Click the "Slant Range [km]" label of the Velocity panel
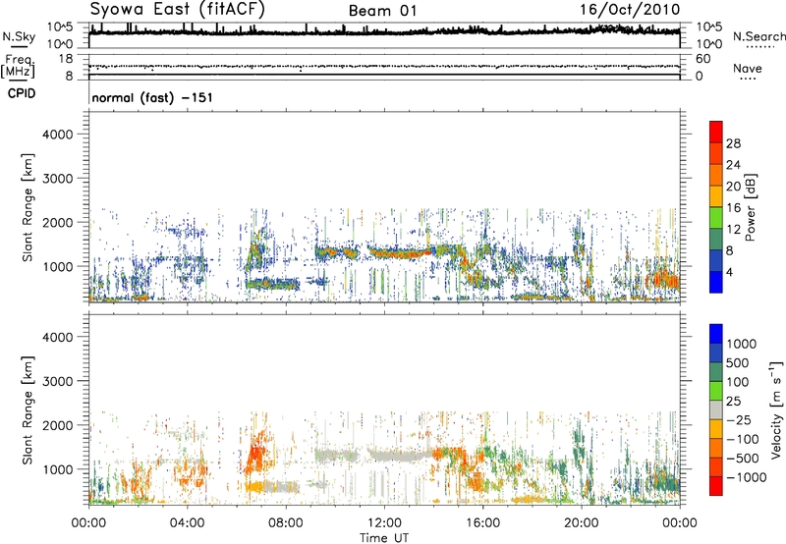Screen dimensions: 786x544 pyautogui.click(x=28, y=410)
